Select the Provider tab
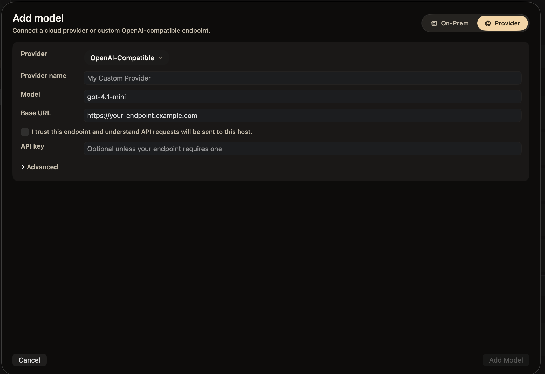 click(502, 23)
